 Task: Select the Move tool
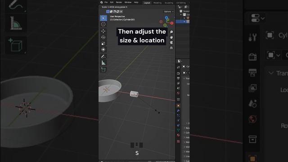(103, 31)
